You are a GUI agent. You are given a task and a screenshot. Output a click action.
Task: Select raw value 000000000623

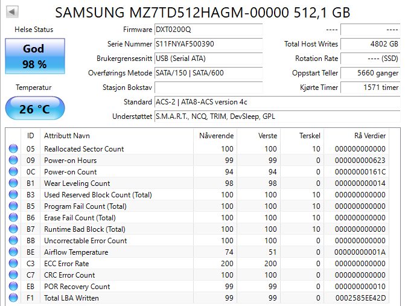click(360, 161)
